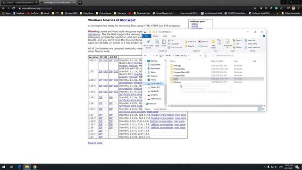Click Select all in Explorer ribbon
The width and height of the screenshot is (302, 170).
[250, 40]
